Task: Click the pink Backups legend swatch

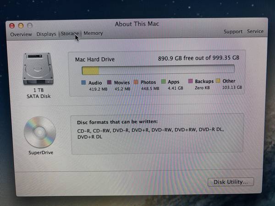Action: pyautogui.click(x=190, y=82)
